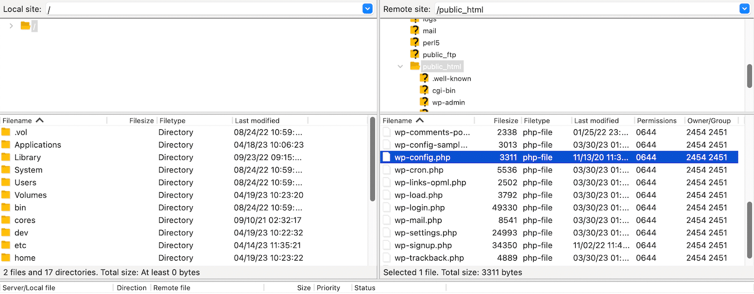The image size is (754, 294).
Task: Click the wp-config-sampl... file icon
Action: (x=386, y=144)
